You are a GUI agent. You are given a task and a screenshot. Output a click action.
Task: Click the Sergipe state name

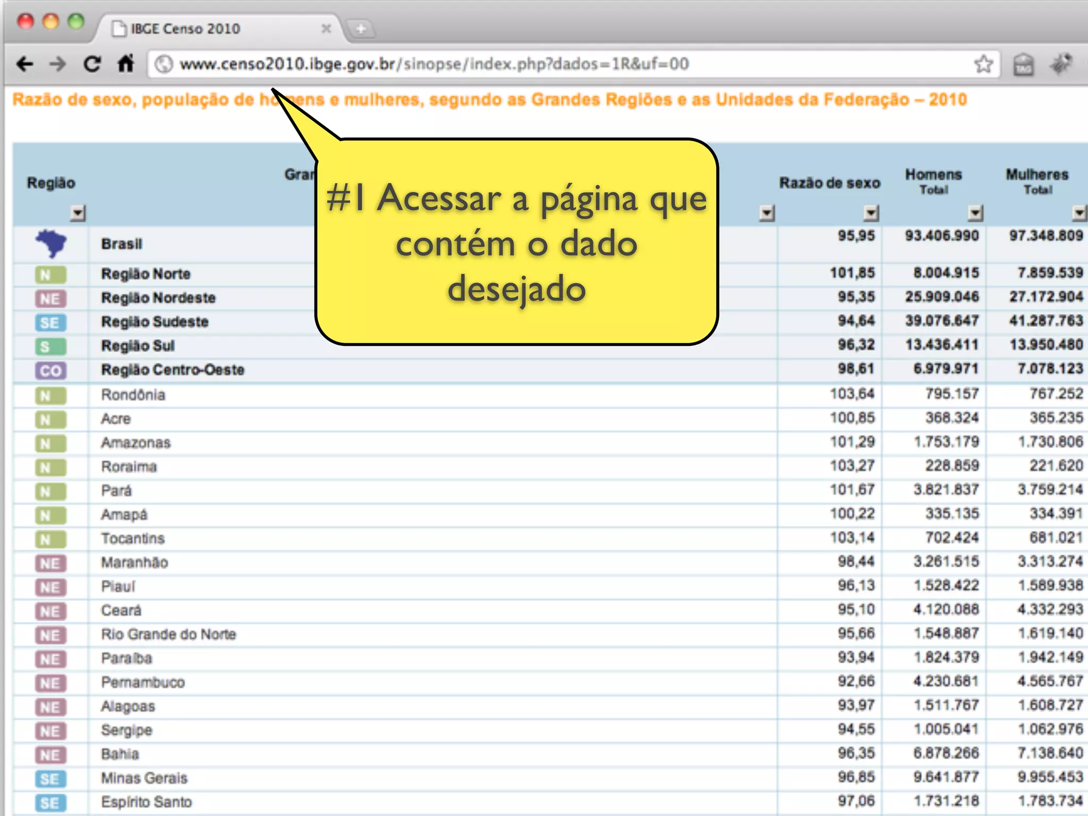(126, 730)
